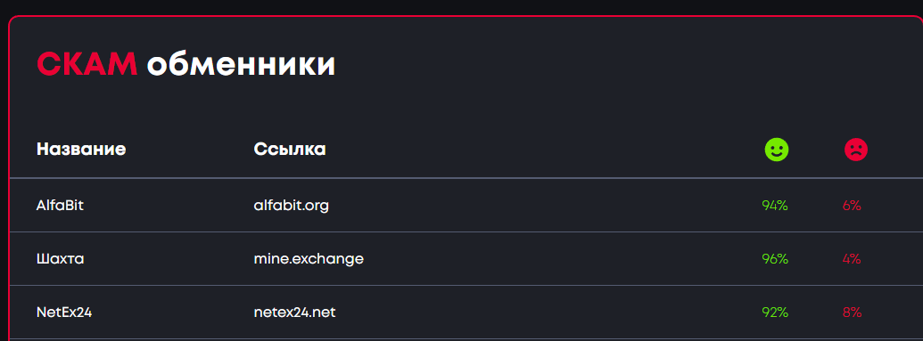The width and height of the screenshot is (923, 341).
Task: Click the Название column header
Action: (x=81, y=150)
